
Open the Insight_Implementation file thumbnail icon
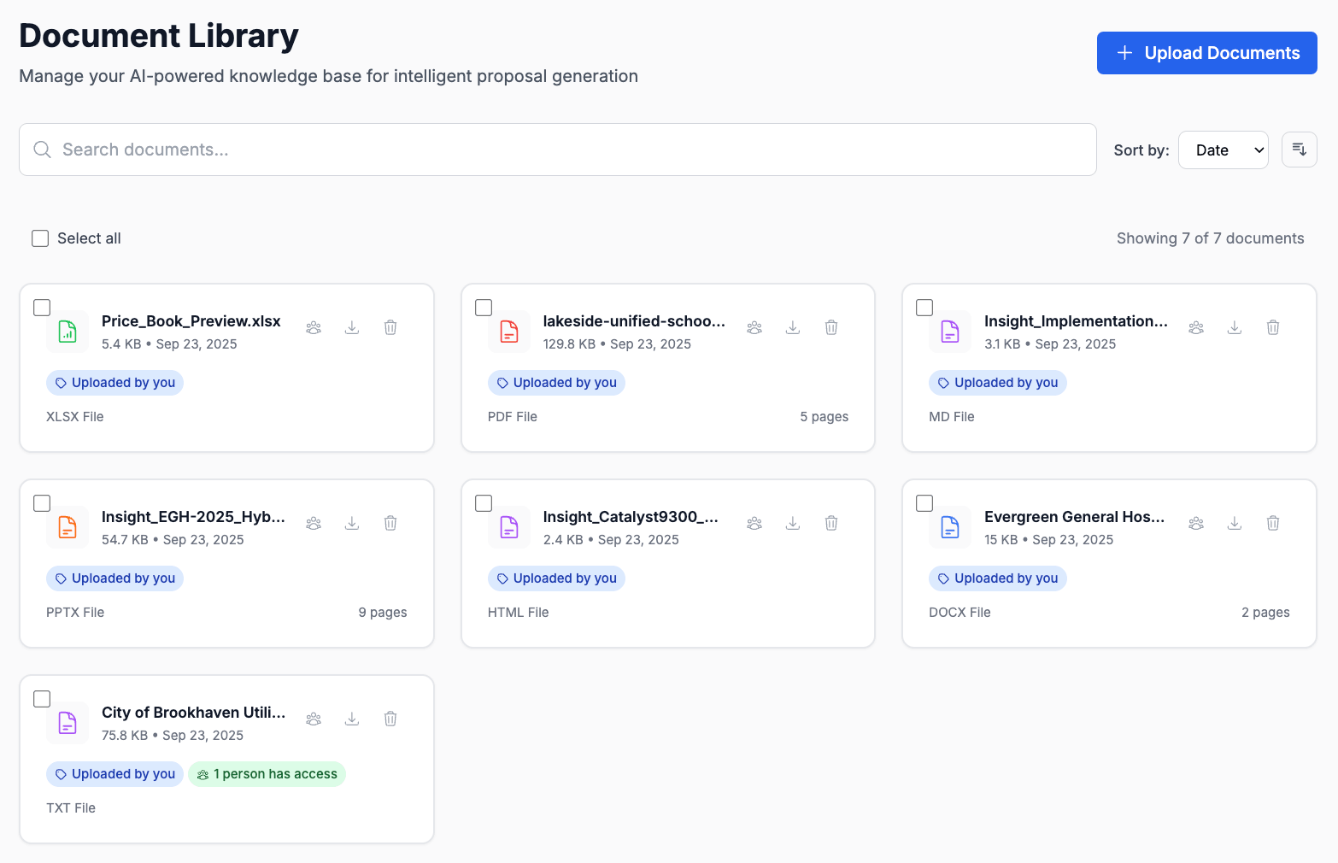point(949,332)
